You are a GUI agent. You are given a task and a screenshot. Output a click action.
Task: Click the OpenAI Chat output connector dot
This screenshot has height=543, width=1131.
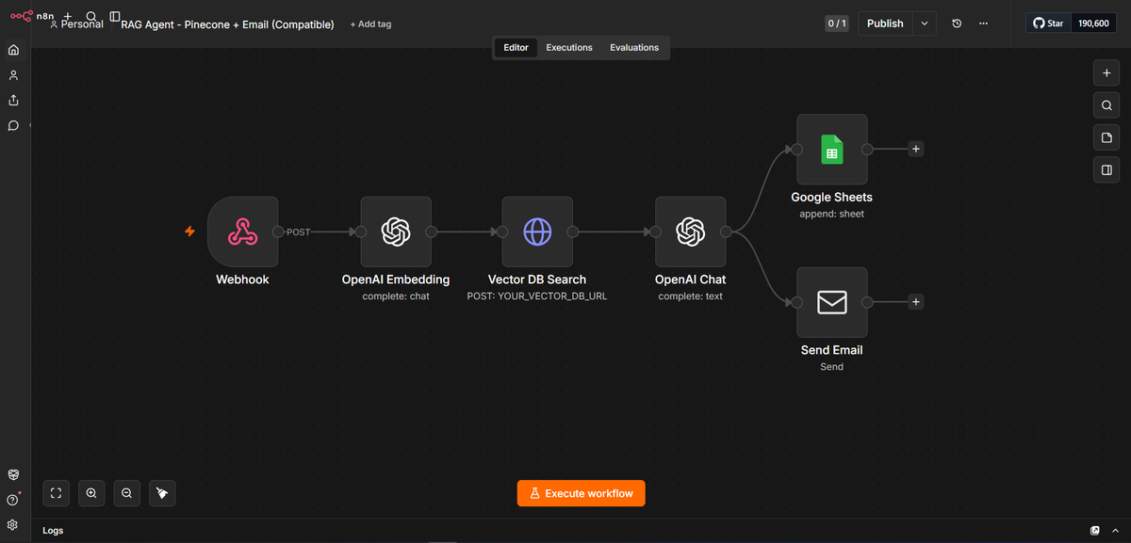(x=726, y=232)
